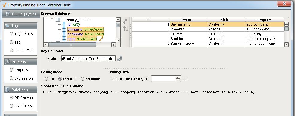This screenshot has height=116, width=295.
Task: Click the key icon beside state (VARCHAR)
Action: click(101, 39)
